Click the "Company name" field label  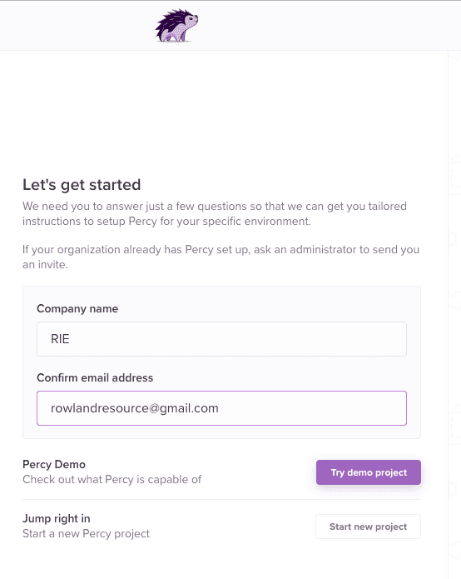[77, 309]
